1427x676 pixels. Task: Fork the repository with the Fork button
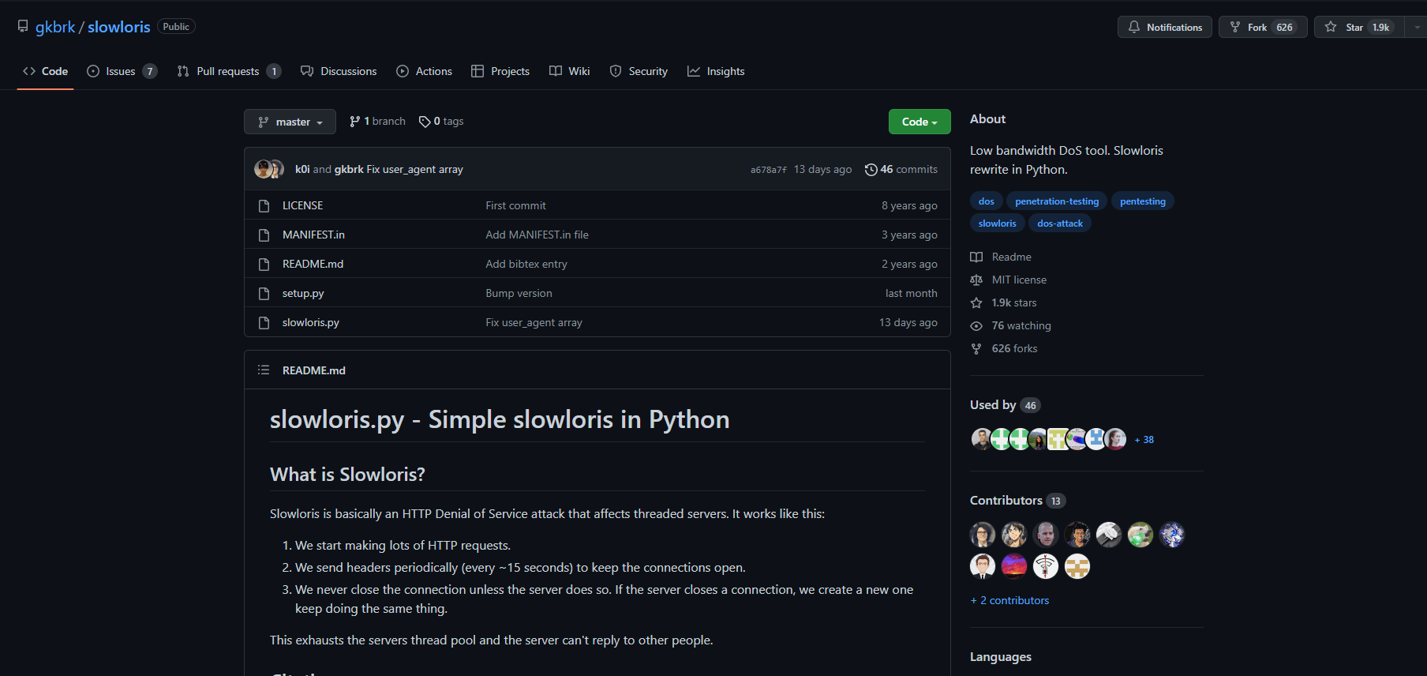pyautogui.click(x=1263, y=27)
